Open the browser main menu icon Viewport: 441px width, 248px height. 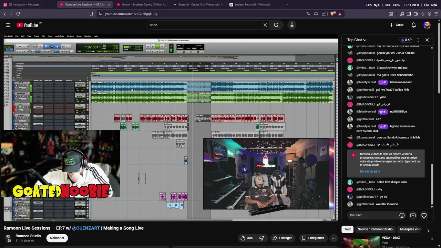tap(437, 14)
